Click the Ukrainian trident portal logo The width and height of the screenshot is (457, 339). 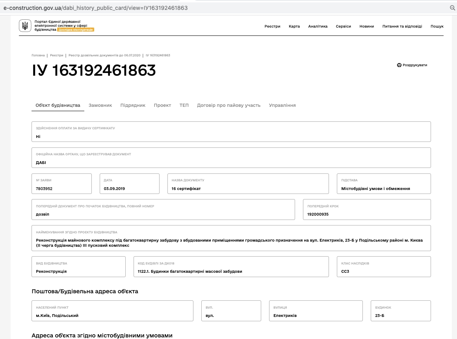25,26
